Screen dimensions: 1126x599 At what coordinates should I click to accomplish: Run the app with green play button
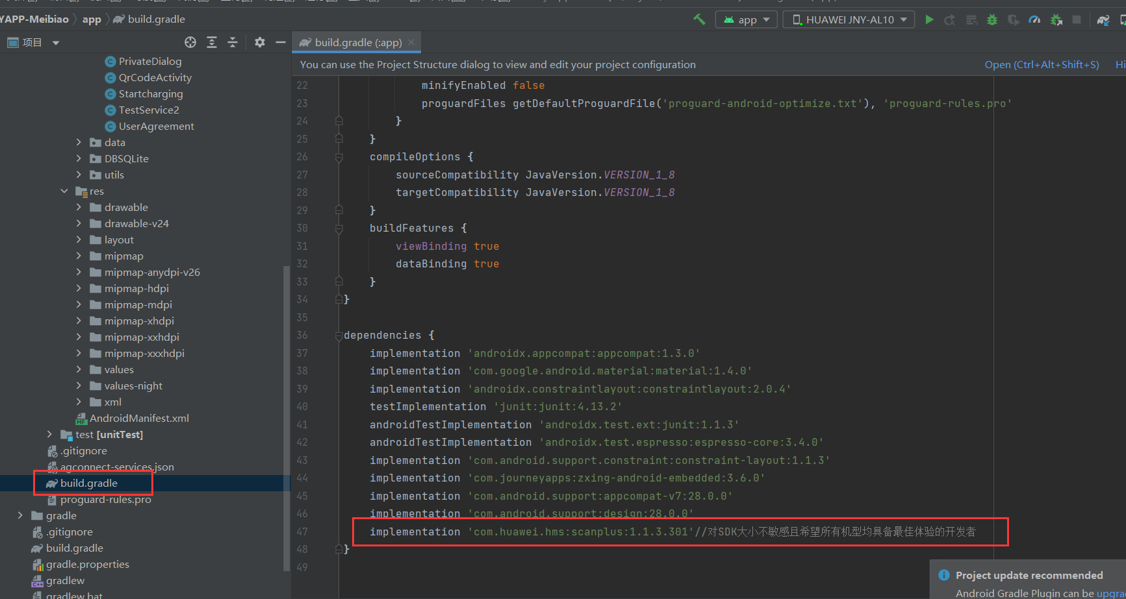(929, 19)
